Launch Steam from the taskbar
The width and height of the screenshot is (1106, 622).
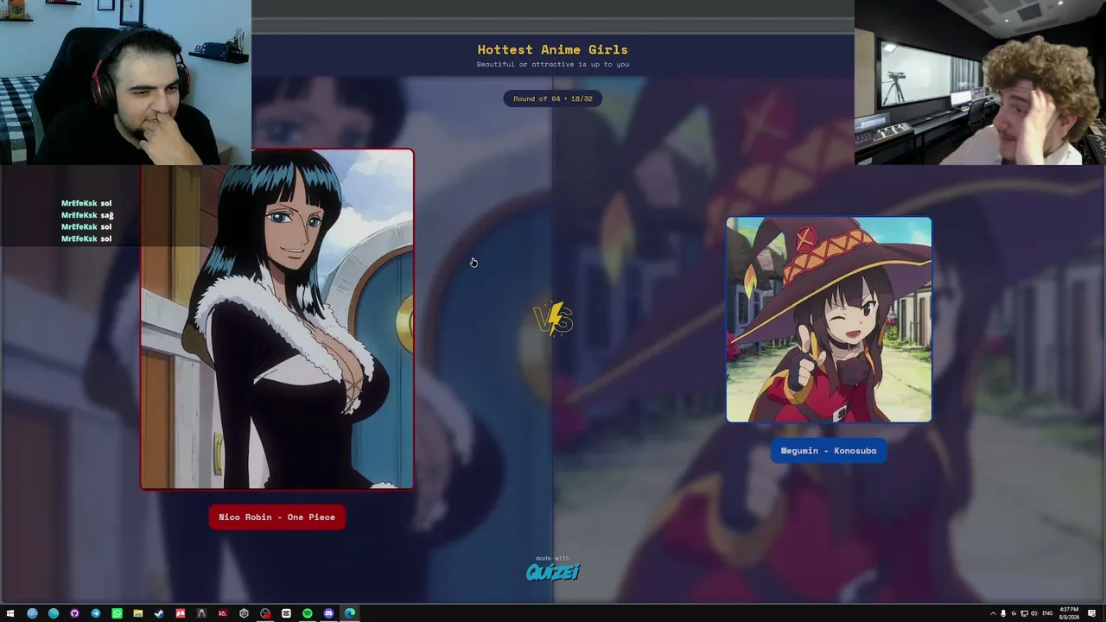click(x=159, y=613)
